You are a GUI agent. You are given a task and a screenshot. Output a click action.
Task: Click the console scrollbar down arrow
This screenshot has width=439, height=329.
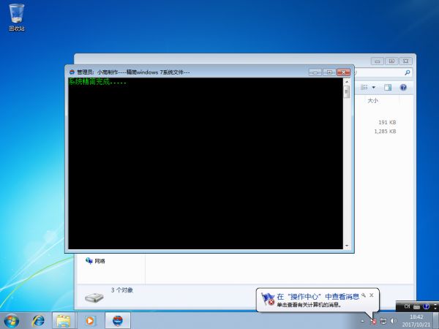coord(347,246)
